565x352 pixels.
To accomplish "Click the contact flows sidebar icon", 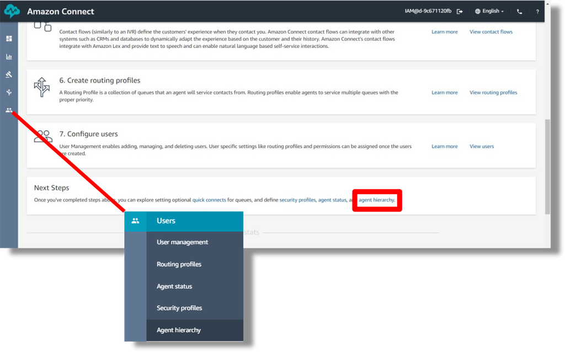I will point(9,93).
